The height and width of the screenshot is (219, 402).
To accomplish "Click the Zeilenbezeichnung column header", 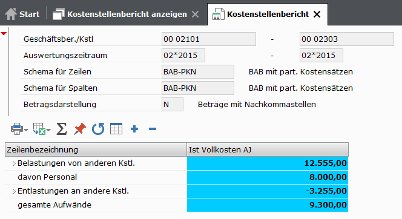I will click(x=96, y=149).
